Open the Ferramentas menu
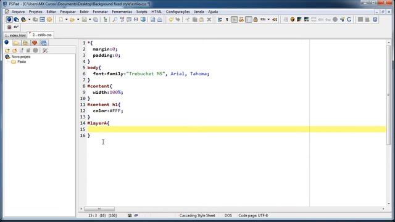 tap(122, 12)
